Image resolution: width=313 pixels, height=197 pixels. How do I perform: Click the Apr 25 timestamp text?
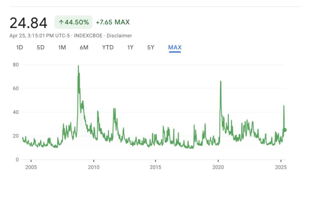(39, 36)
